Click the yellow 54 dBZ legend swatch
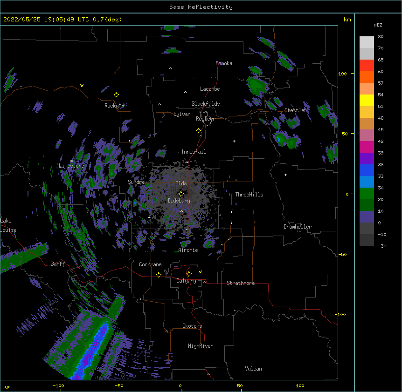402x392 pixels. (x=367, y=100)
